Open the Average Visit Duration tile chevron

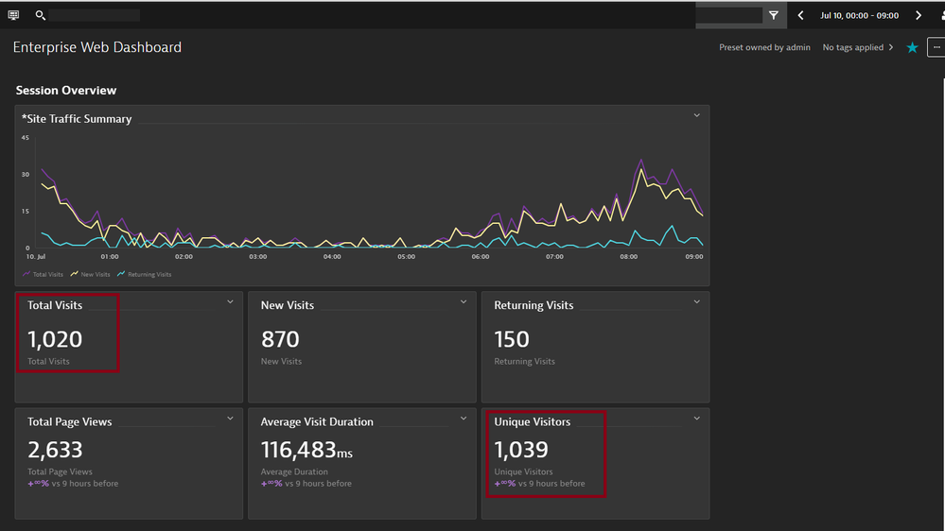(464, 419)
